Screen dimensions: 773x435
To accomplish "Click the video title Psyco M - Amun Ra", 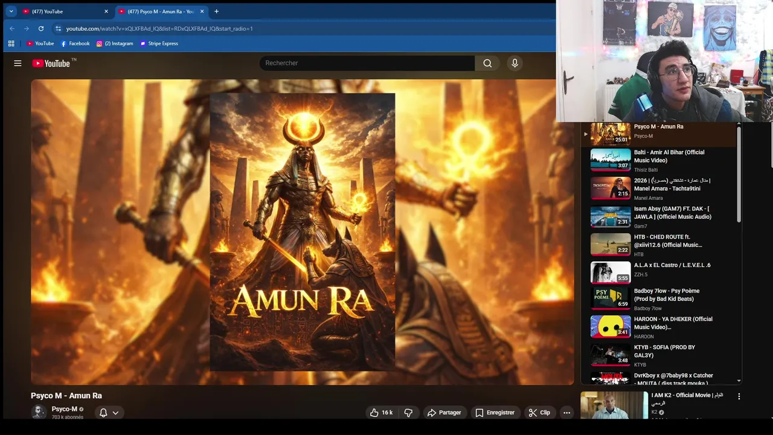I will (x=66, y=396).
